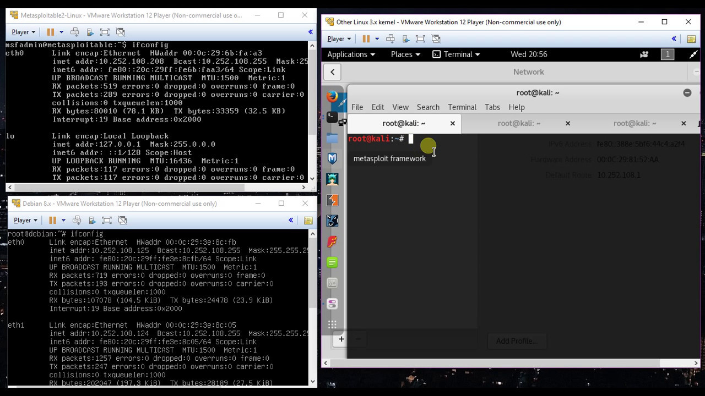Show all applications grid in Kali dock
Screen dimensions: 705x396
(332, 324)
